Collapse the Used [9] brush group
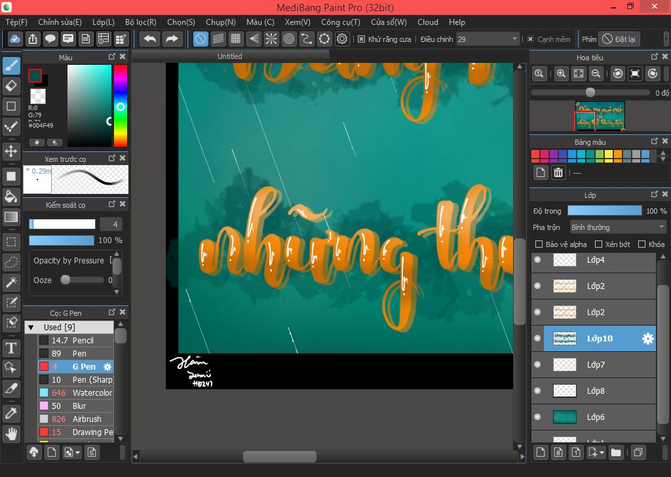 [x=31, y=327]
